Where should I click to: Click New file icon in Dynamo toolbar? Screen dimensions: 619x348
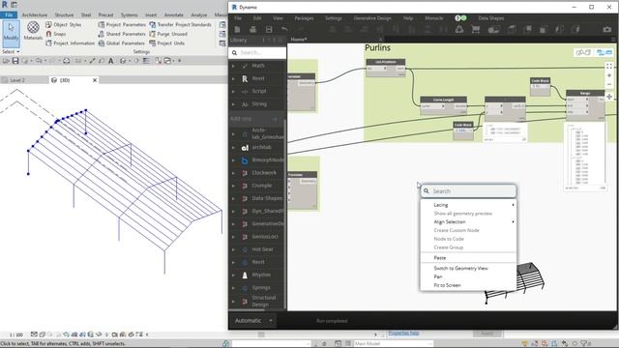point(237,29)
